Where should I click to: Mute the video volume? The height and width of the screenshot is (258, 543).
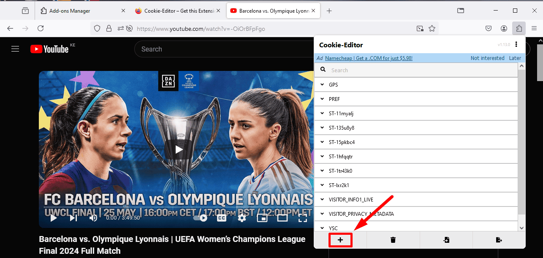[93, 218]
